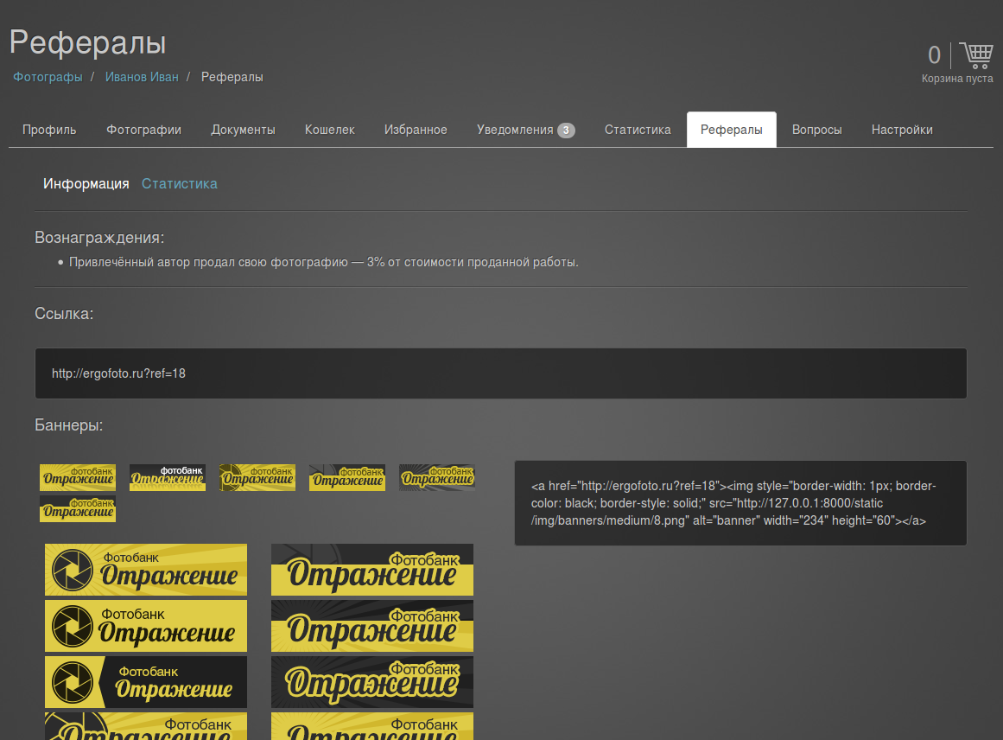
Task: Open the Вопросы tab
Action: click(x=816, y=130)
